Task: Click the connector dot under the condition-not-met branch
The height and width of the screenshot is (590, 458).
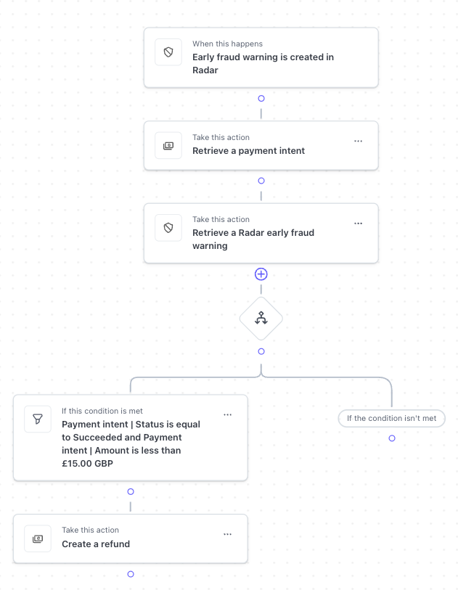Action: tap(392, 438)
